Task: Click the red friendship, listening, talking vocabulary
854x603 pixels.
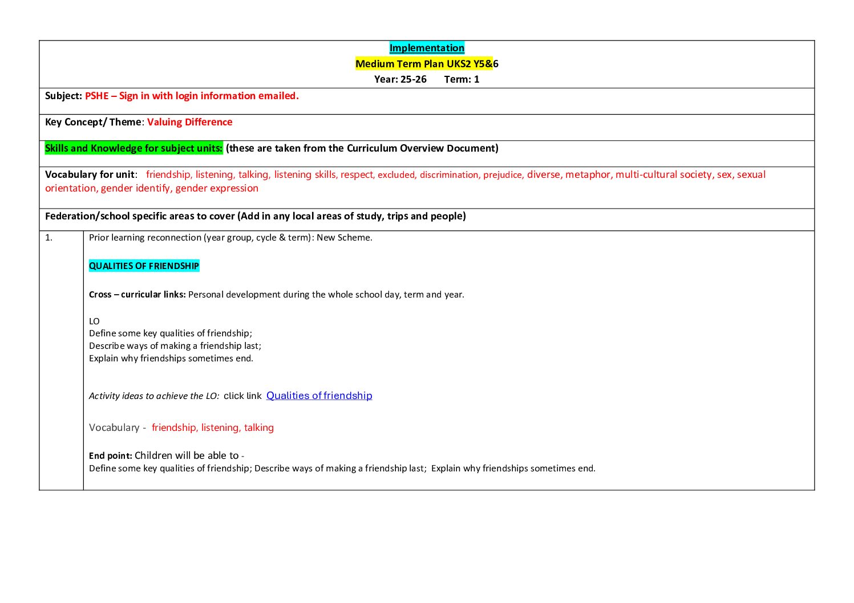Action: point(212,427)
